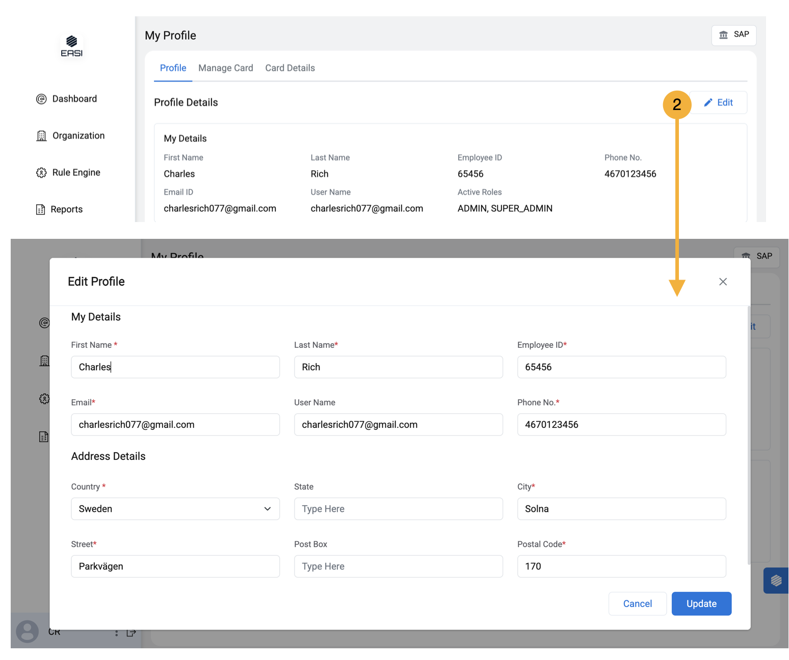The image size is (789, 660).
Task: Click the pencil Edit profile button
Action: point(718,102)
